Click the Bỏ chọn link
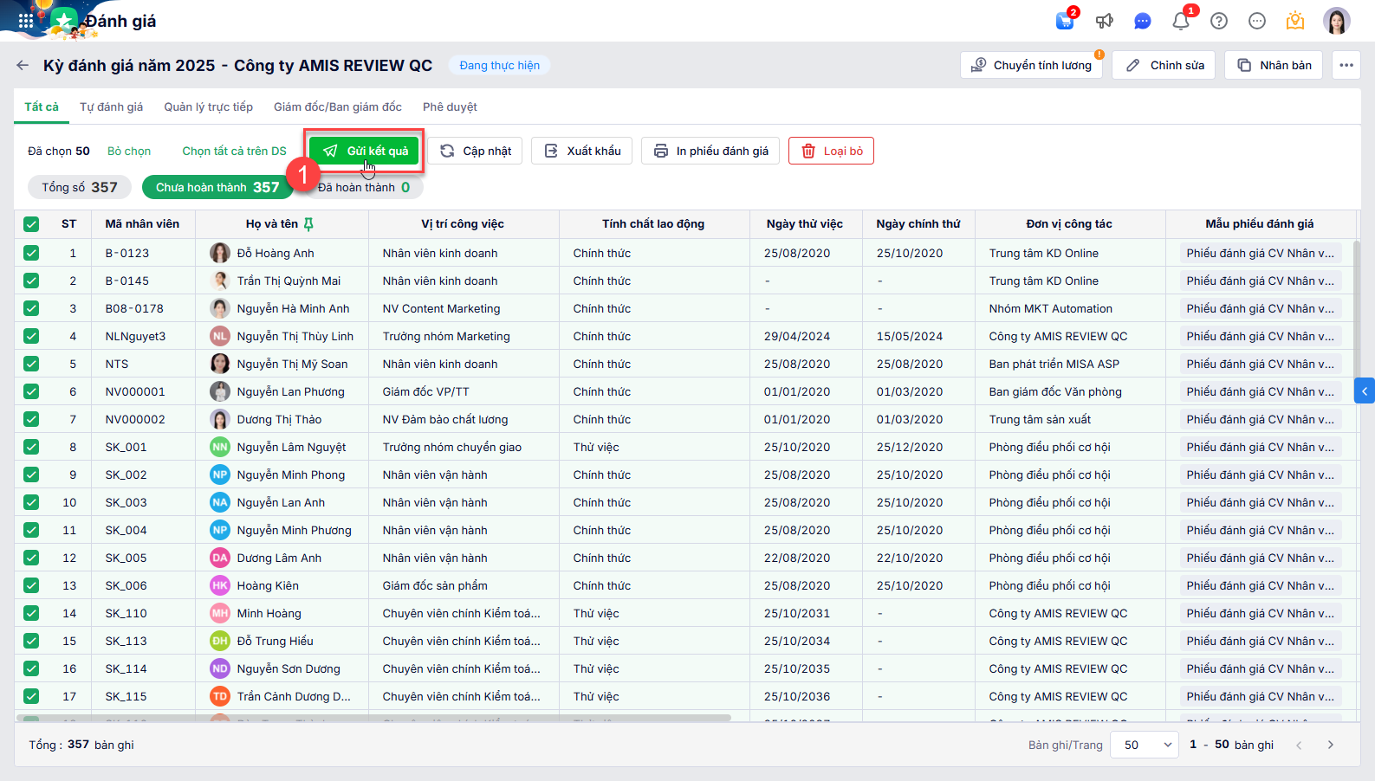Screen dimensions: 1375x781 click(129, 151)
